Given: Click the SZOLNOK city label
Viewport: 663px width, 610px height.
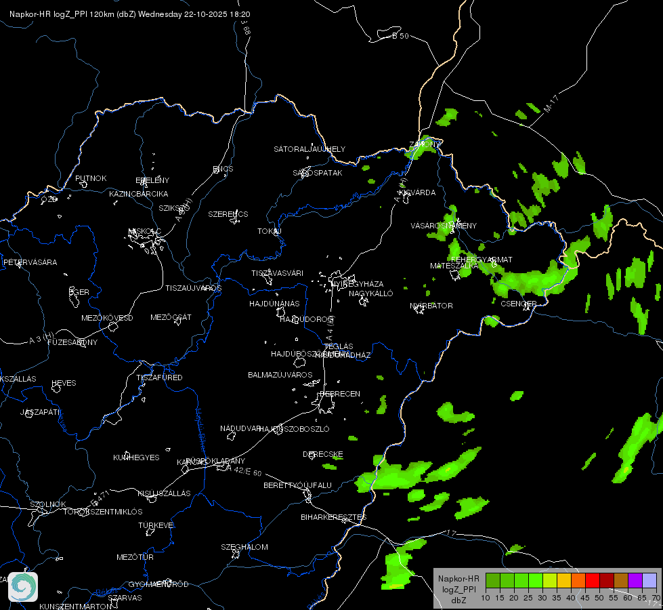Looking at the screenshot, I should (48, 504).
